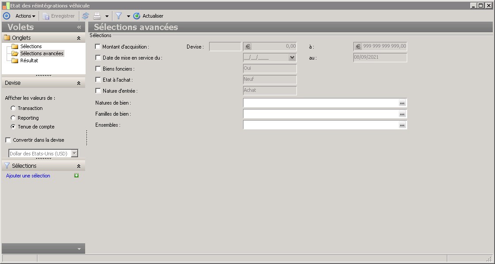
Task: Open the bottom pane options dropdown arrow
Action: (x=79, y=249)
